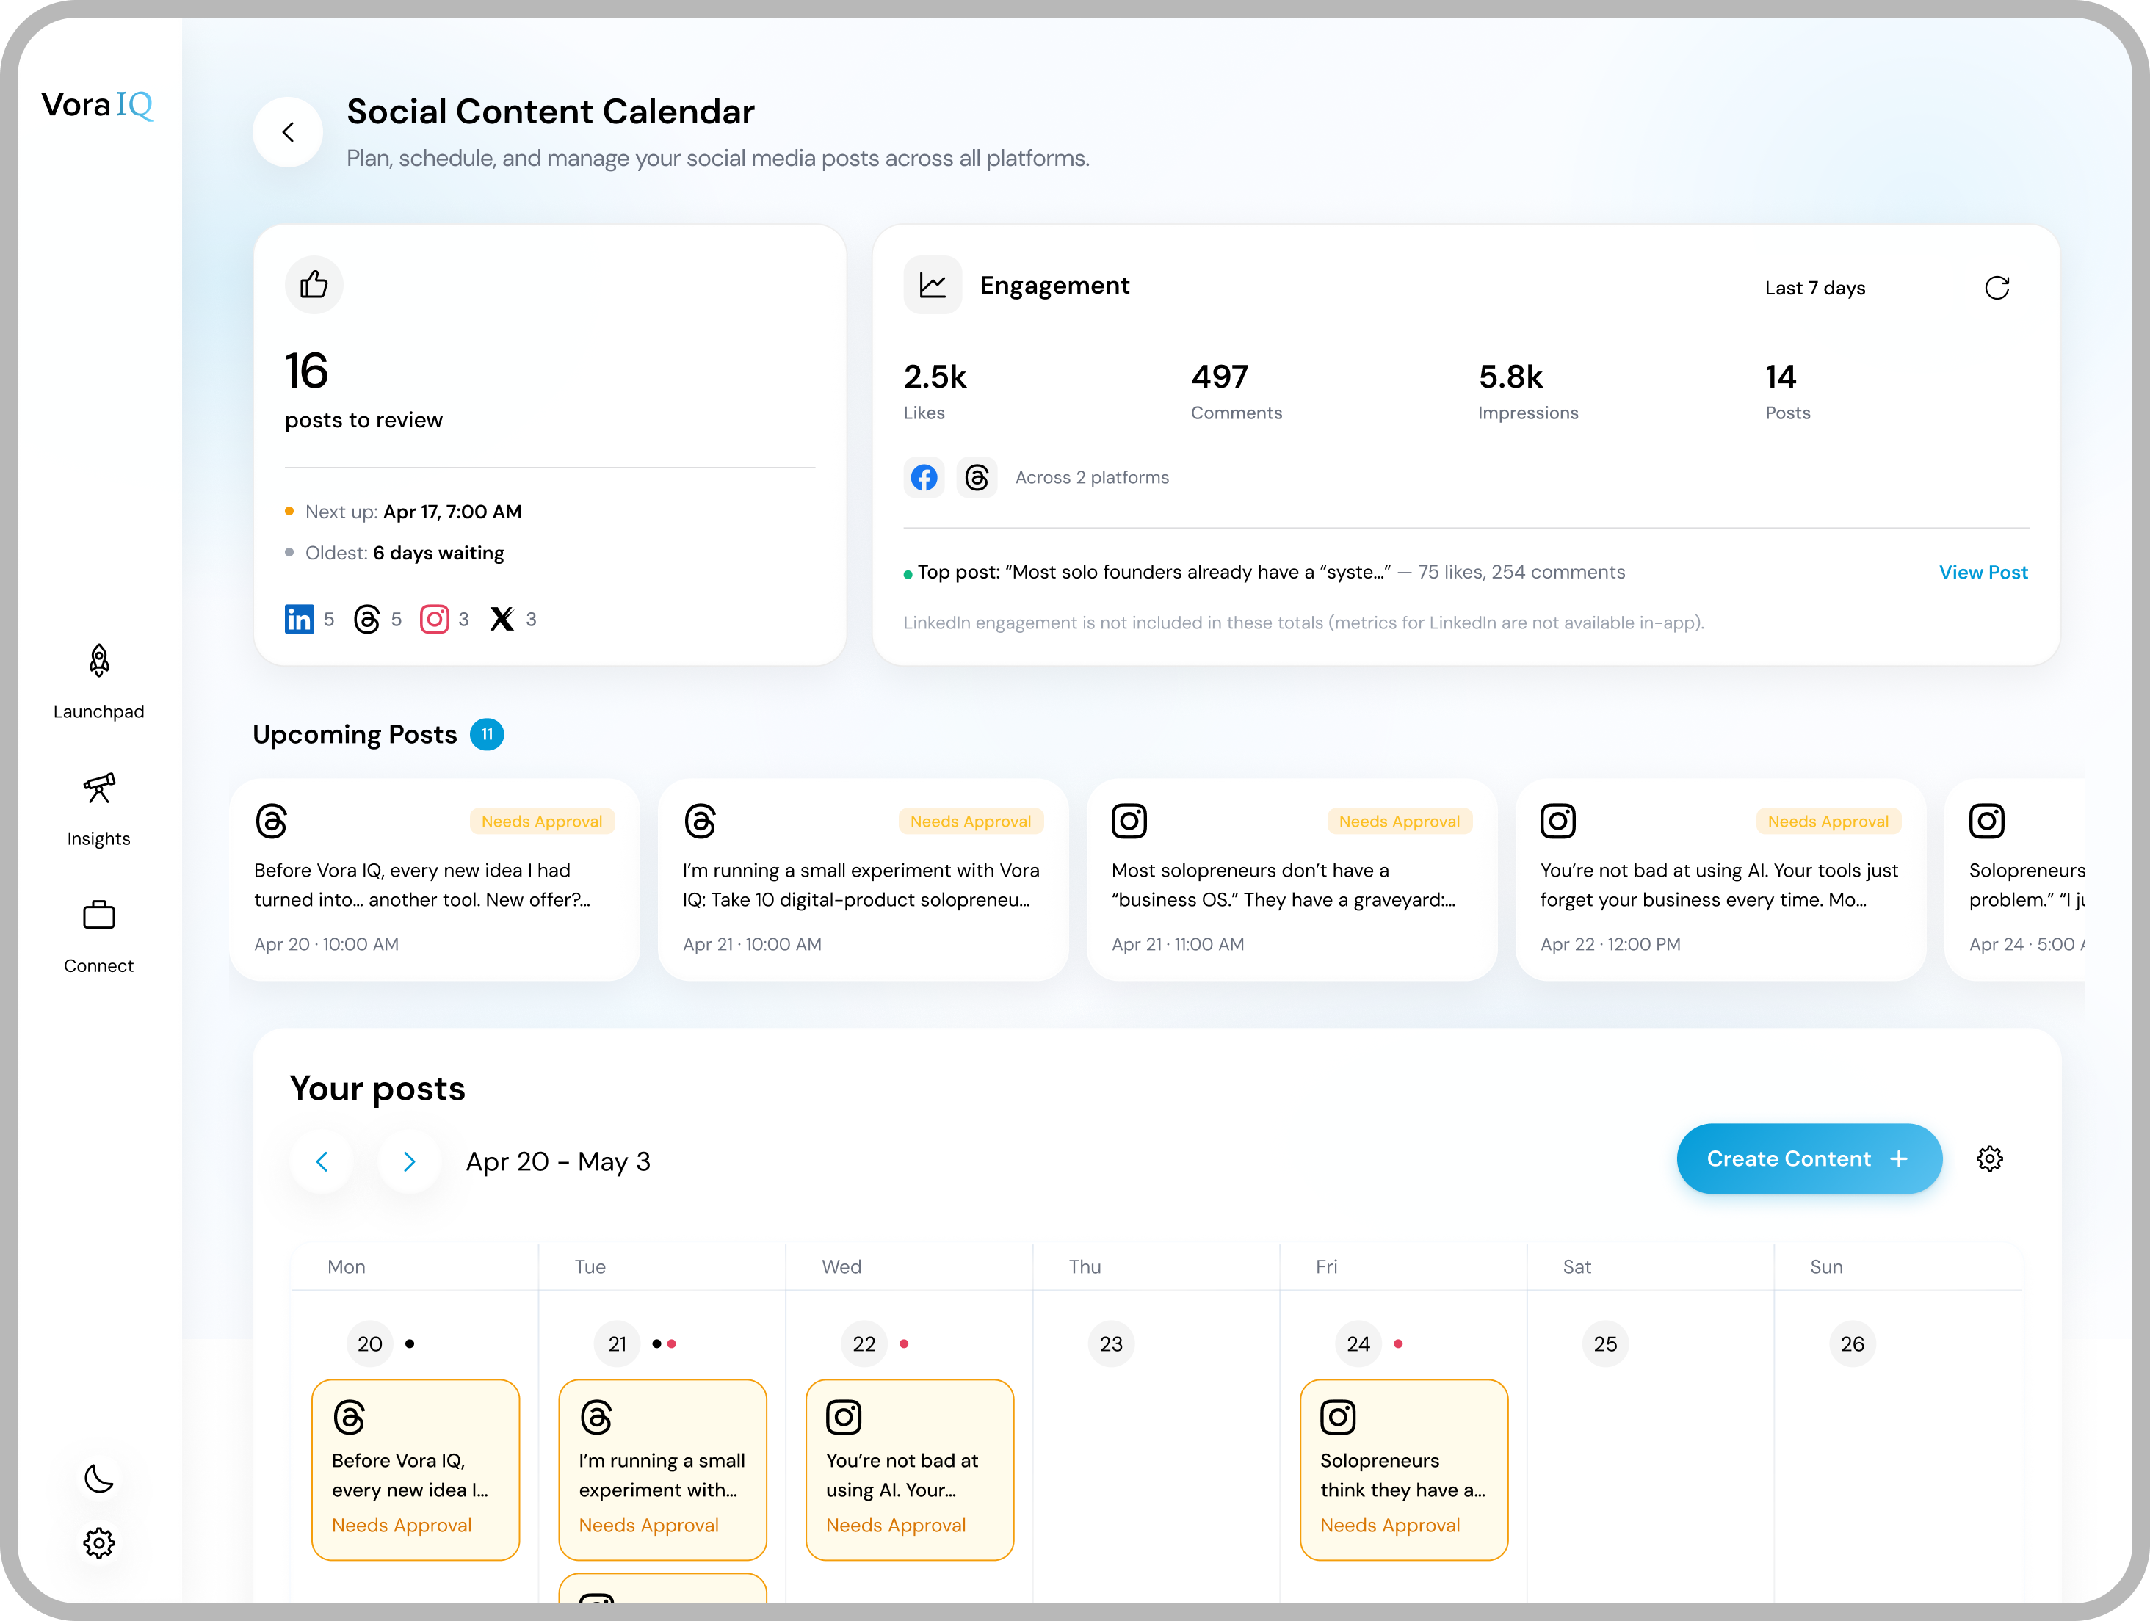This screenshot has width=2150, height=1621.
Task: Go to previous calendar date range
Action: click(x=322, y=1161)
